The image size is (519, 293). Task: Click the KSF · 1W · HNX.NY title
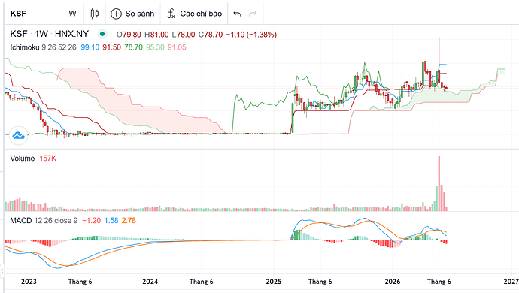click(x=50, y=34)
